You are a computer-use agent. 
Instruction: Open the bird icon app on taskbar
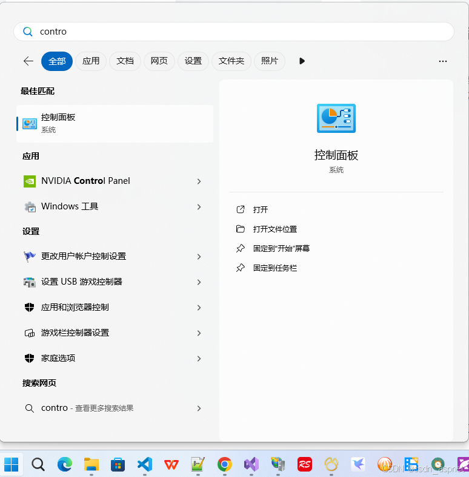pos(358,464)
